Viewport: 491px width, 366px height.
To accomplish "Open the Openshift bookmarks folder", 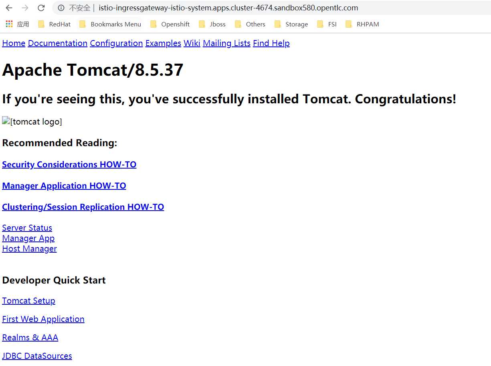I will (170, 24).
